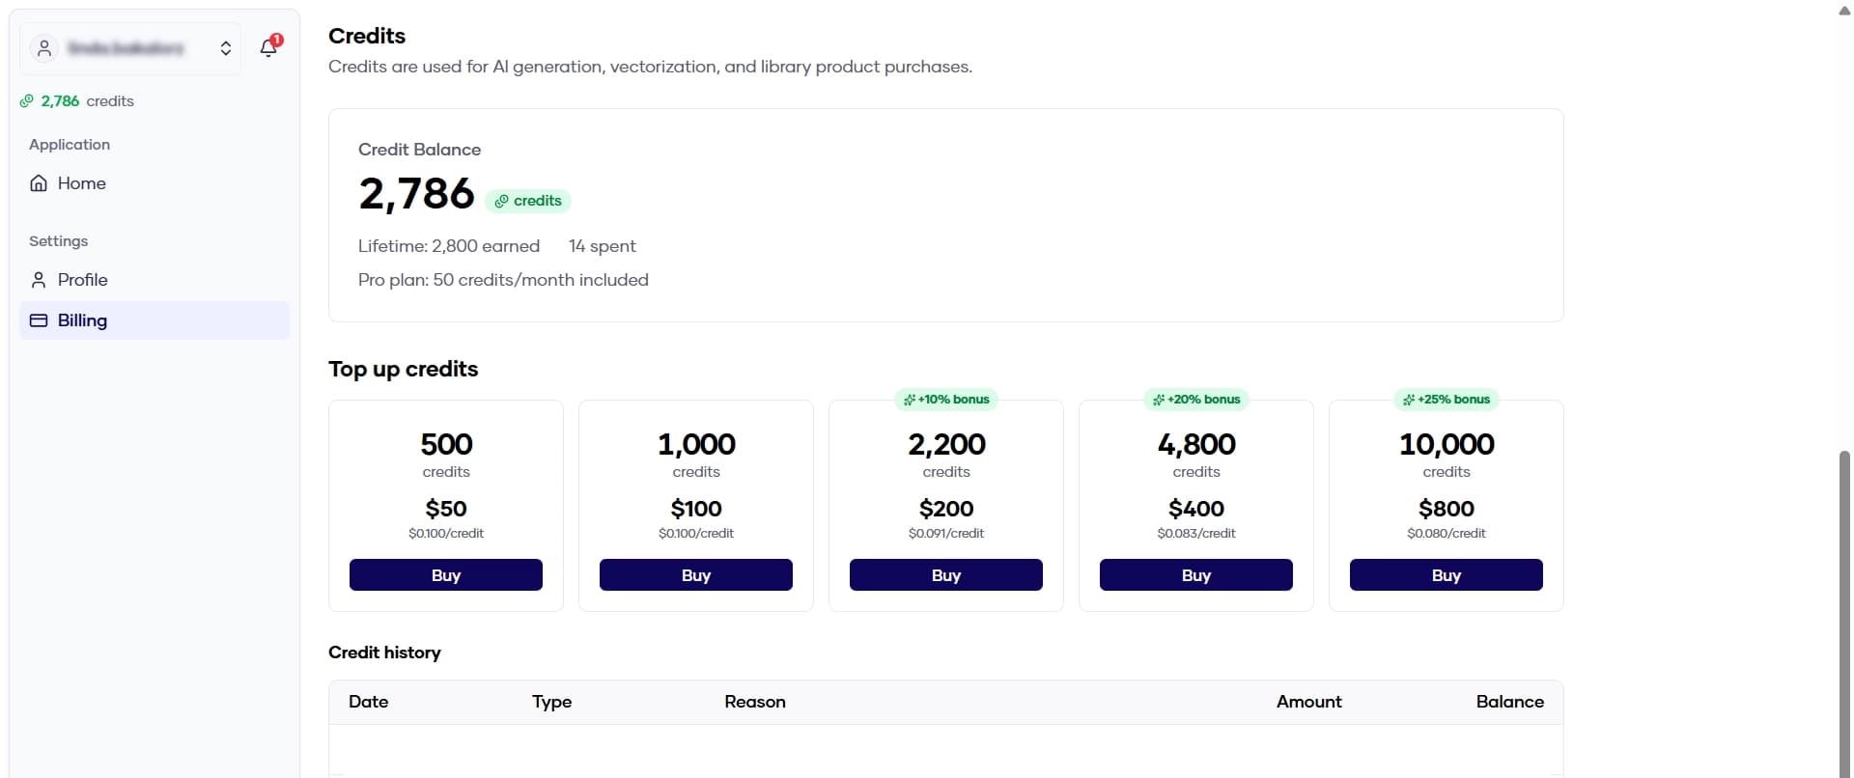The width and height of the screenshot is (1854, 778).
Task: Click the Date column header
Action: [369, 702]
